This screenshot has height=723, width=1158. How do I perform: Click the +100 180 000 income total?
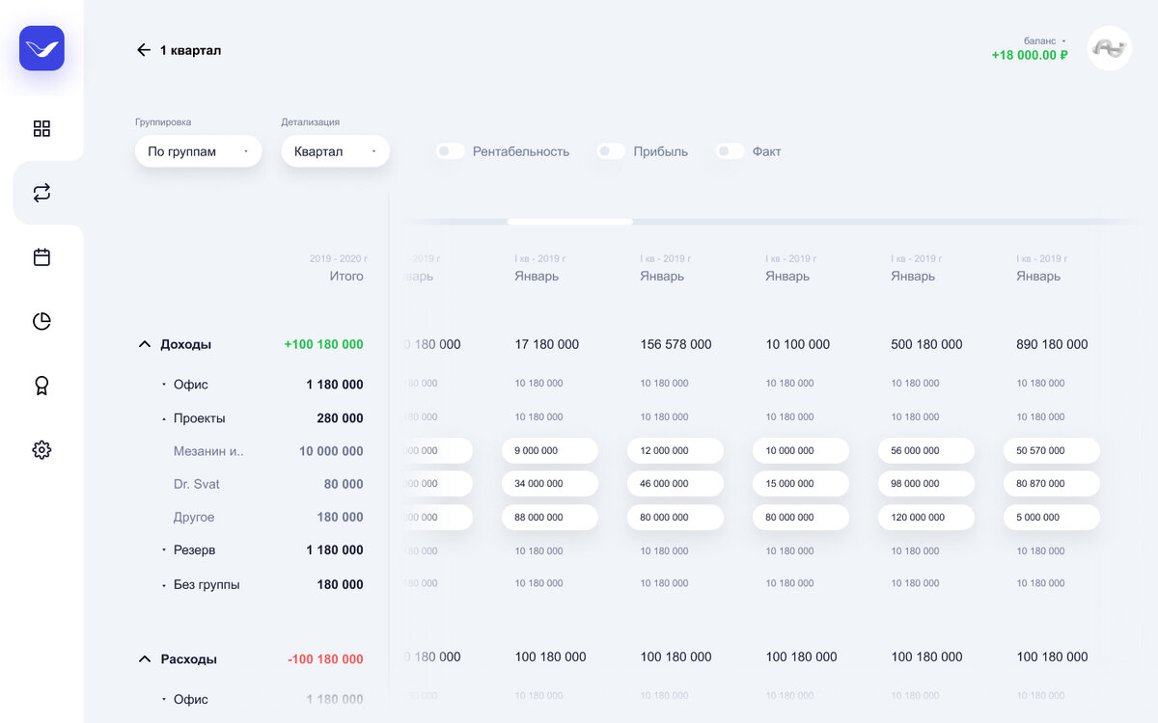click(323, 344)
